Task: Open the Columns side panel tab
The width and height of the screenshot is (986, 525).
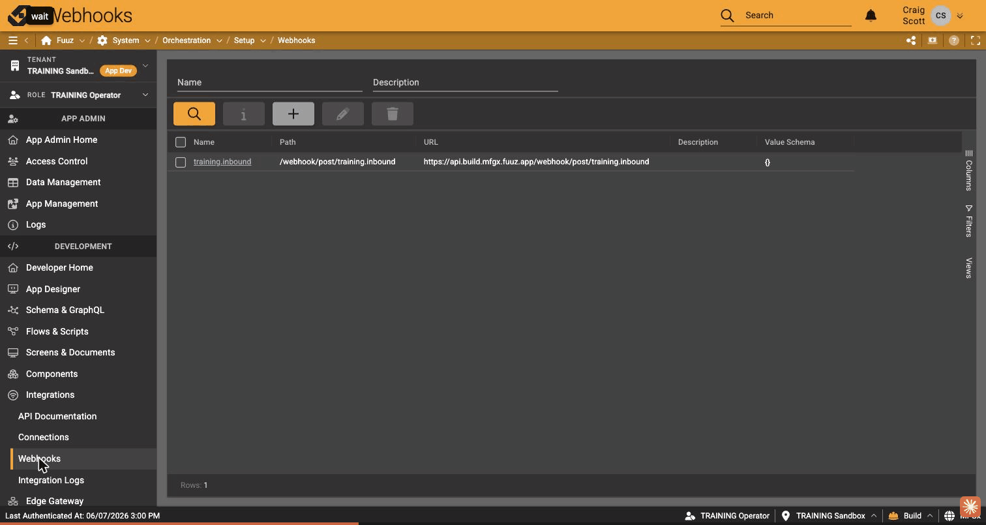Action: pos(969,170)
